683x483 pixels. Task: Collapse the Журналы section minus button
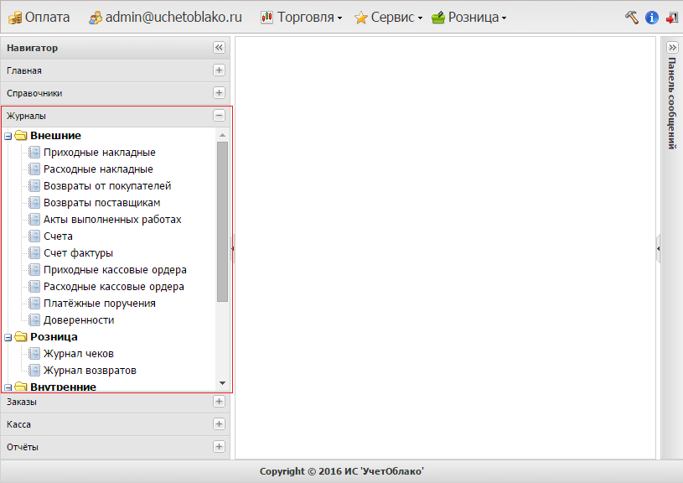[x=219, y=116]
